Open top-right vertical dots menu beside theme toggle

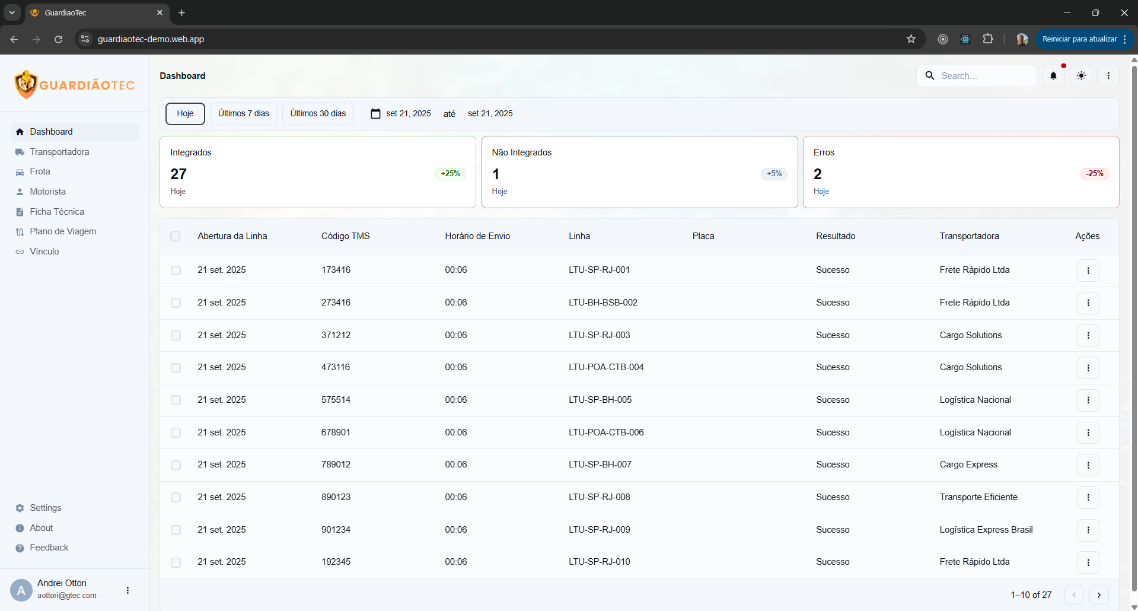point(1108,76)
